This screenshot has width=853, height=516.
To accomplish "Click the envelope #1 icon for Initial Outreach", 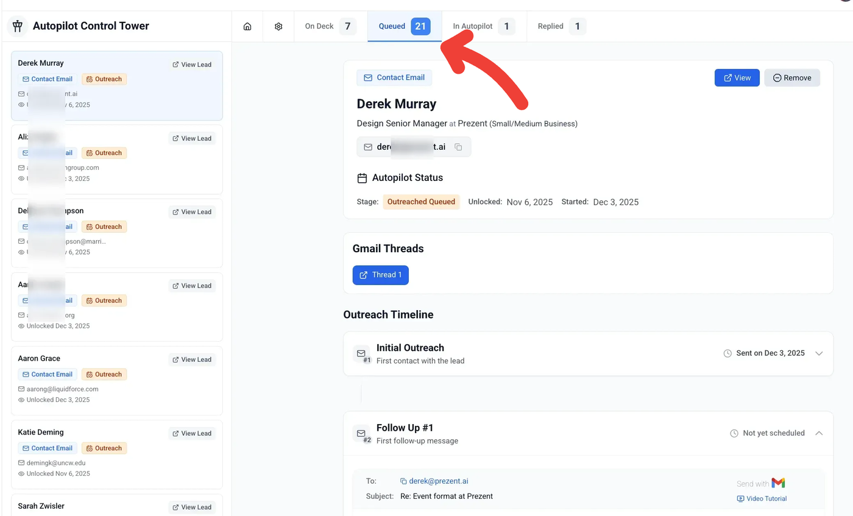I will pos(361,354).
